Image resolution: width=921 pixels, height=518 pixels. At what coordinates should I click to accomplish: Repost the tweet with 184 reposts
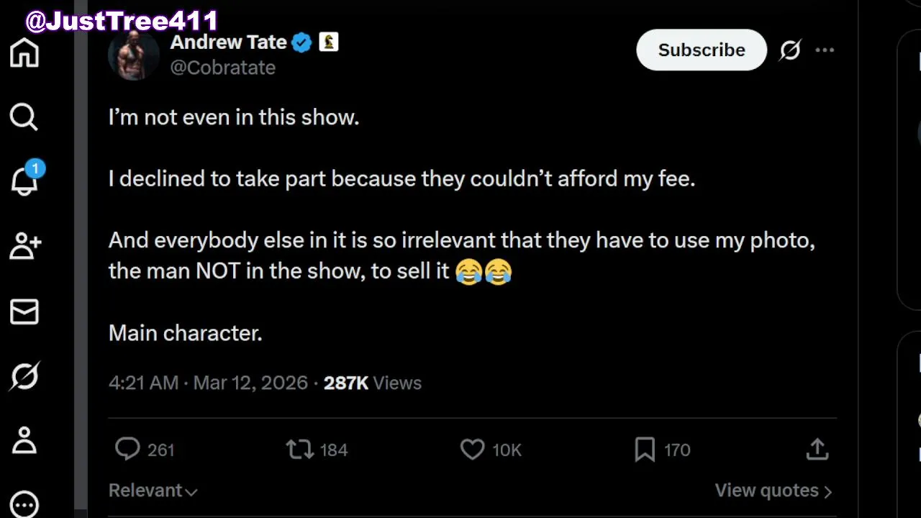click(300, 450)
